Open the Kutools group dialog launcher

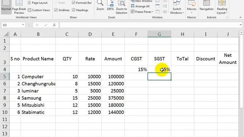pos(227,18)
